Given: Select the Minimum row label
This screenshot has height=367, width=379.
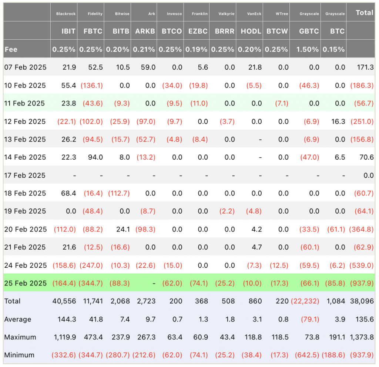Looking at the screenshot, I should tap(19, 355).
